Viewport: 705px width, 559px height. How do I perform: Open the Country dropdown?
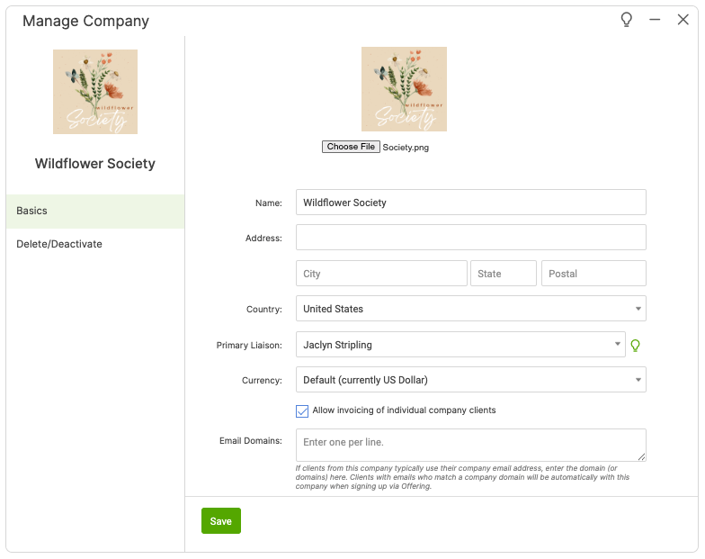470,309
